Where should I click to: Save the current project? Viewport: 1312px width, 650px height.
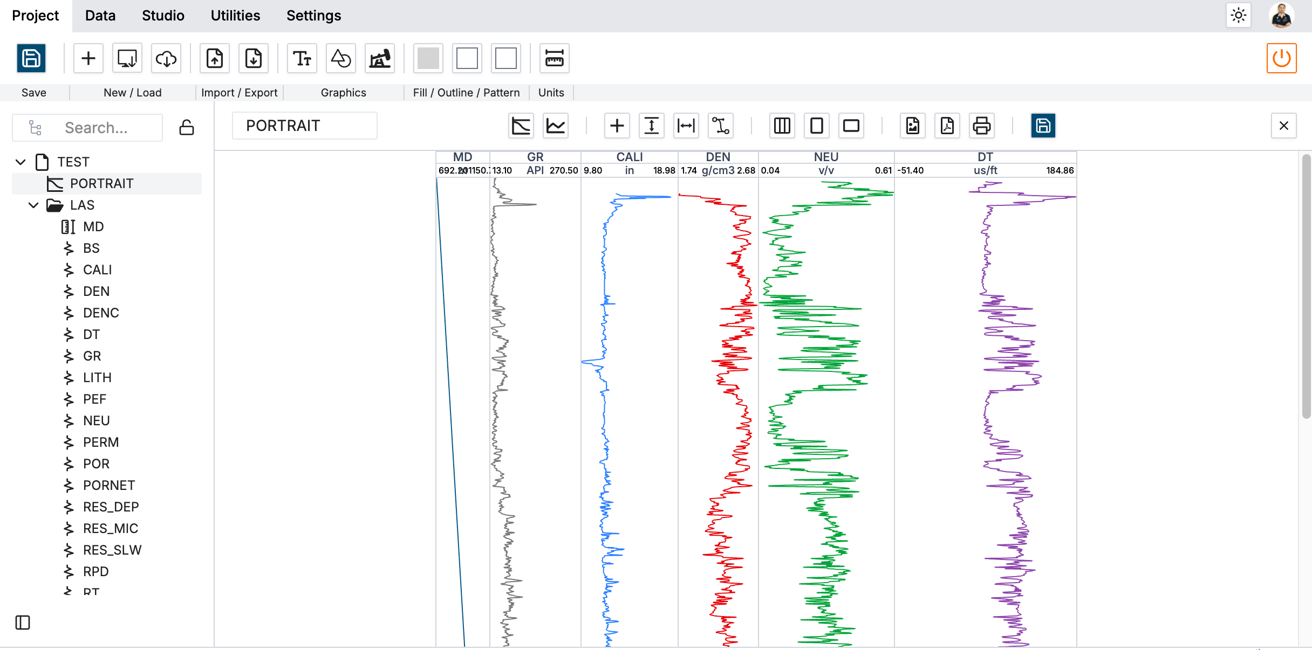point(31,58)
